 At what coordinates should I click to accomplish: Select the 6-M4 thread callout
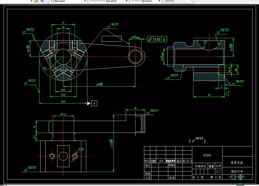tap(81, 149)
